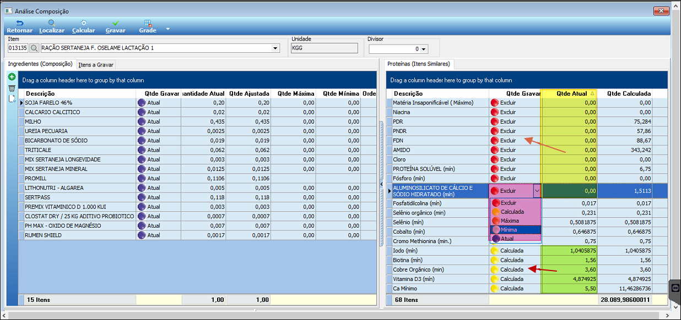Run the Calcular gear icon
The width and height of the screenshot is (681, 320).
click(x=83, y=24)
